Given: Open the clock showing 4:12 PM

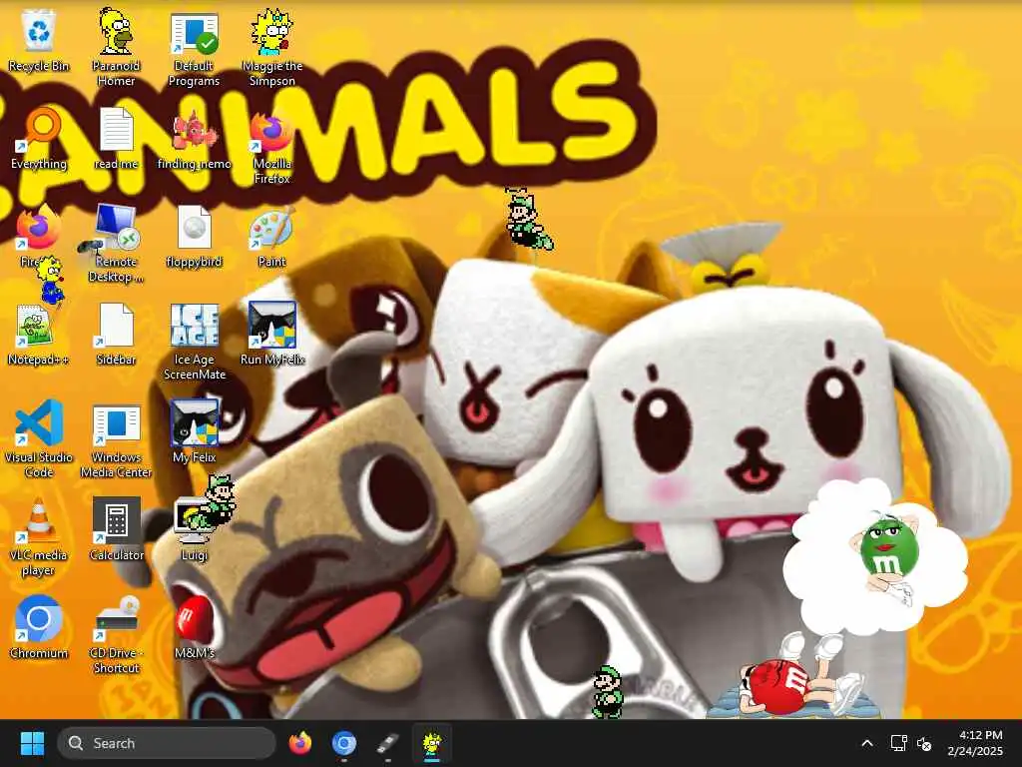Looking at the screenshot, I should coord(975,743).
